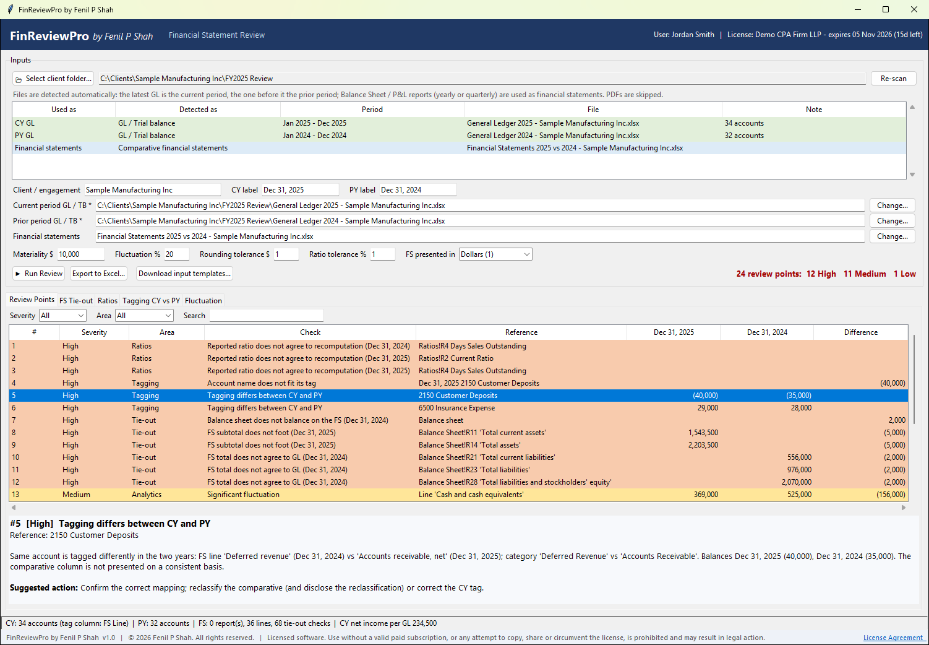Click the 12 High count text
The height and width of the screenshot is (645, 929).
pyautogui.click(x=821, y=274)
